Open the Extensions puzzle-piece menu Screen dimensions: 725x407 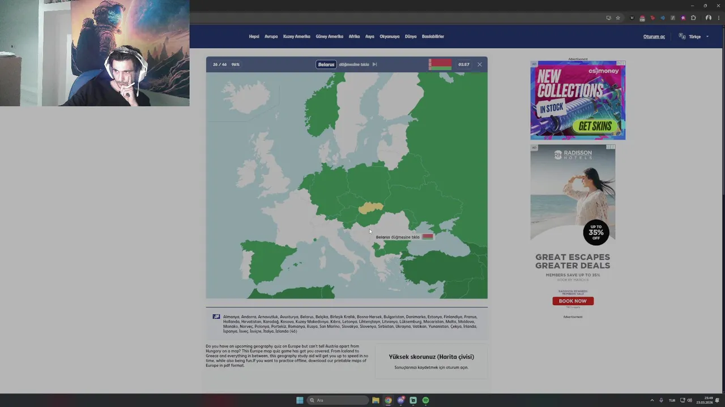pyautogui.click(x=693, y=18)
